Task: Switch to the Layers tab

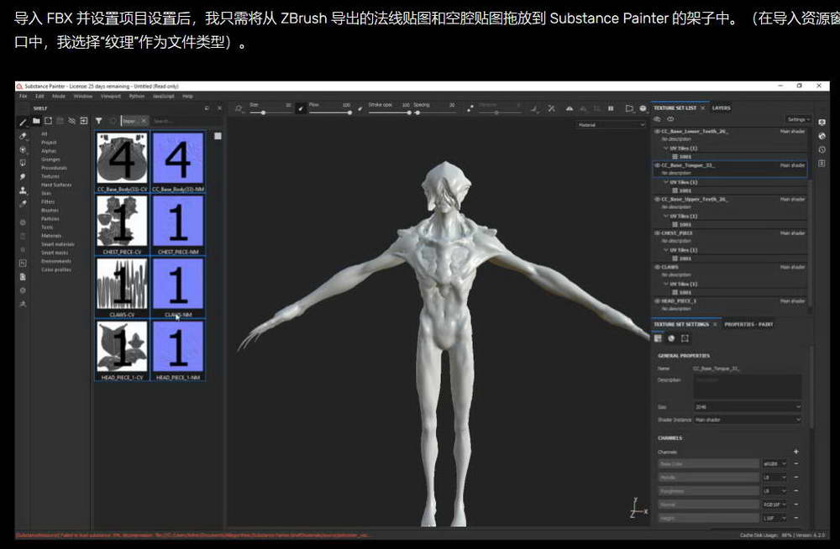Action: point(721,108)
